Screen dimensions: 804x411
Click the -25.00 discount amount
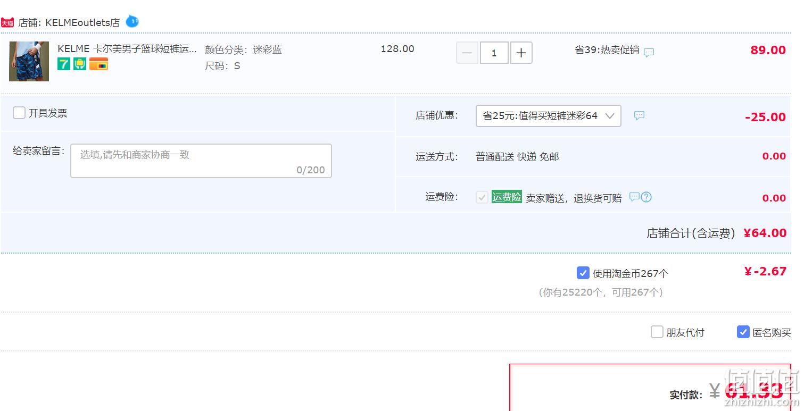click(765, 117)
